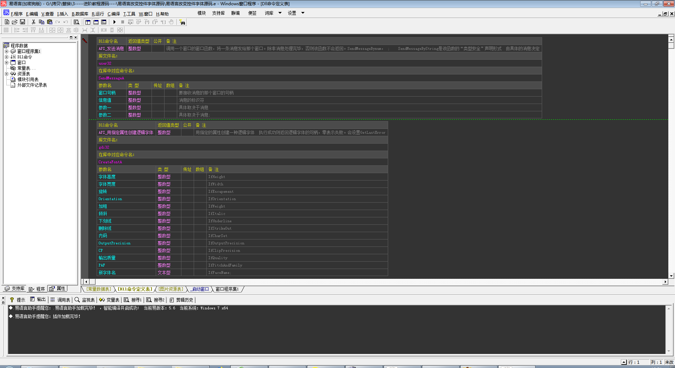Click the 静编 button
The image size is (675, 368).
[236, 13]
